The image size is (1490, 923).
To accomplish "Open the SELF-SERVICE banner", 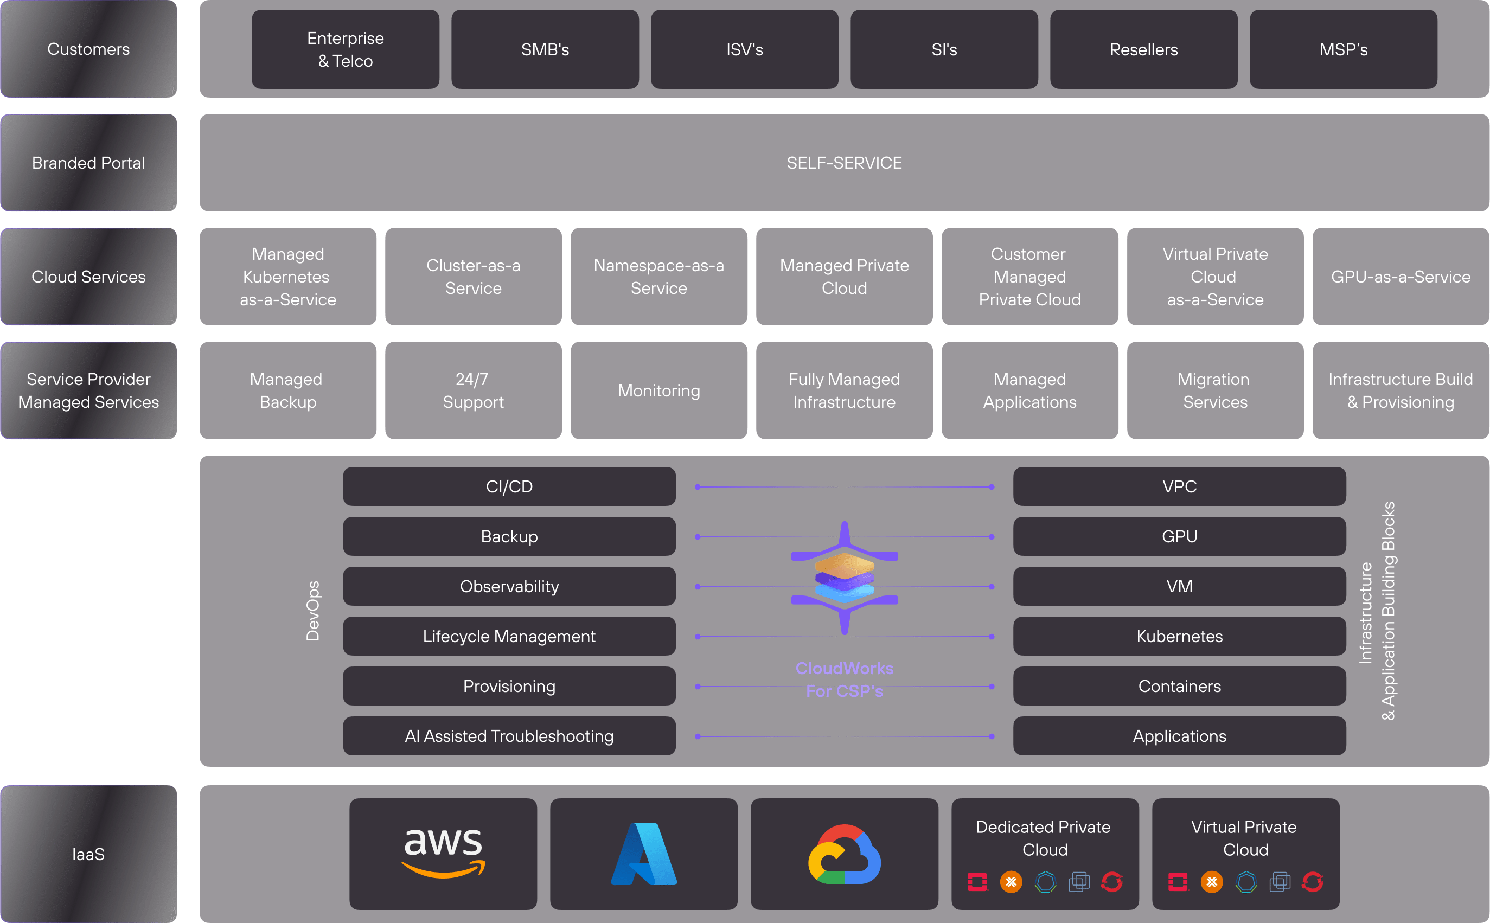I will pyautogui.click(x=844, y=163).
